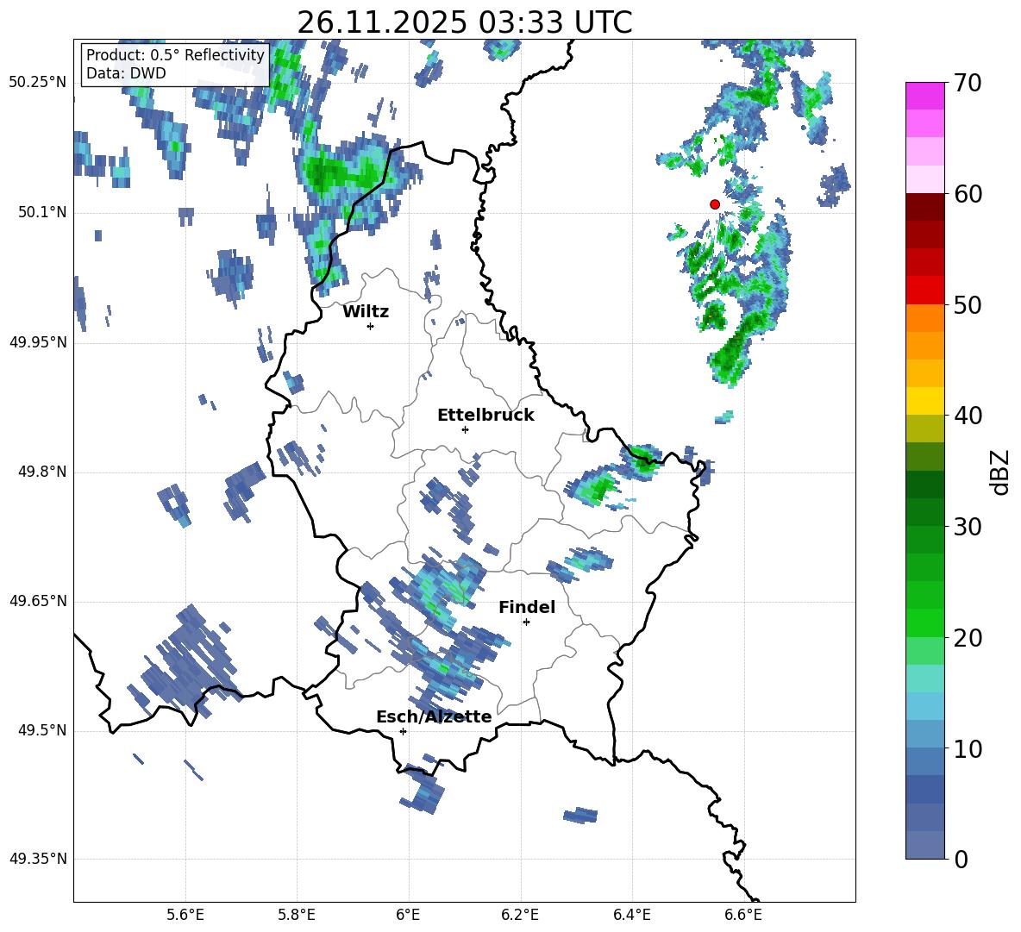Image resolution: width=1021 pixels, height=932 pixels.
Task: Click the 5.8°E longitude label
Action: [x=297, y=915]
